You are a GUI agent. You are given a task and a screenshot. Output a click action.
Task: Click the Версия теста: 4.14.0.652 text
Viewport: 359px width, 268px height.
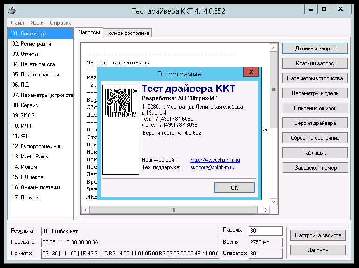[172, 133]
